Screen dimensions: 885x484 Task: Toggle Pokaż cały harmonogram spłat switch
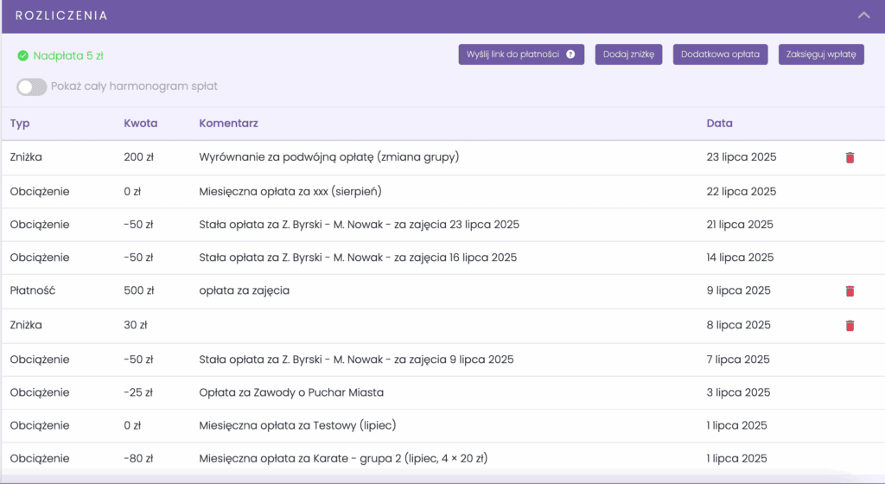(x=32, y=87)
